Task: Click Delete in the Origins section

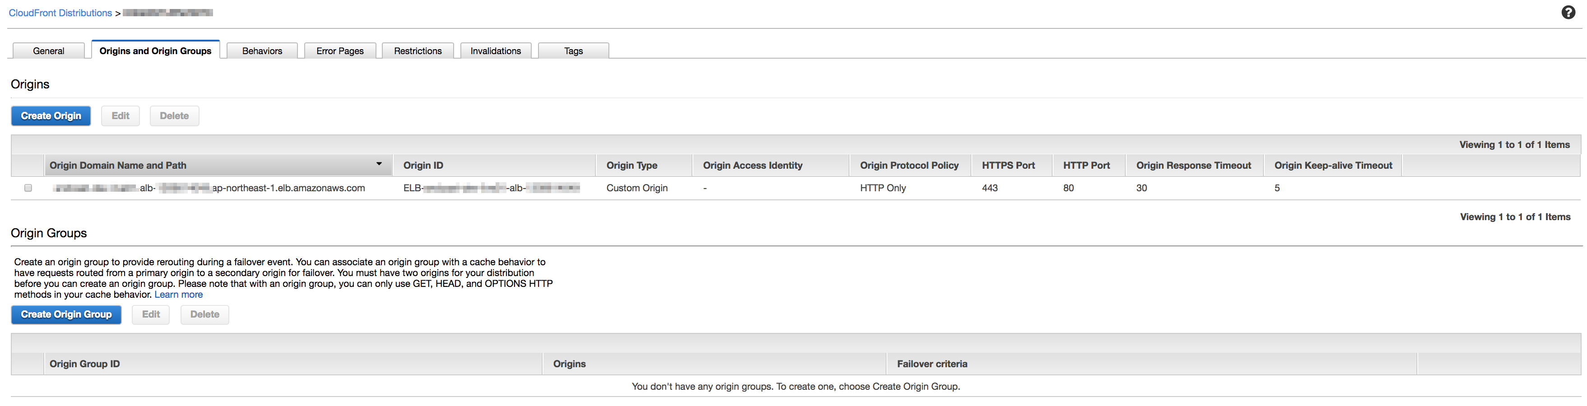Action: (x=174, y=115)
